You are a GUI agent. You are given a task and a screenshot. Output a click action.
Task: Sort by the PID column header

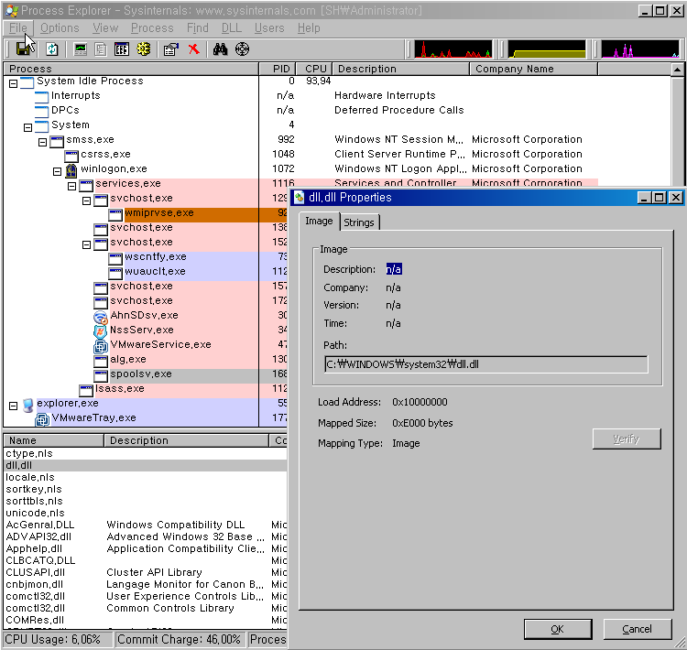(278, 69)
